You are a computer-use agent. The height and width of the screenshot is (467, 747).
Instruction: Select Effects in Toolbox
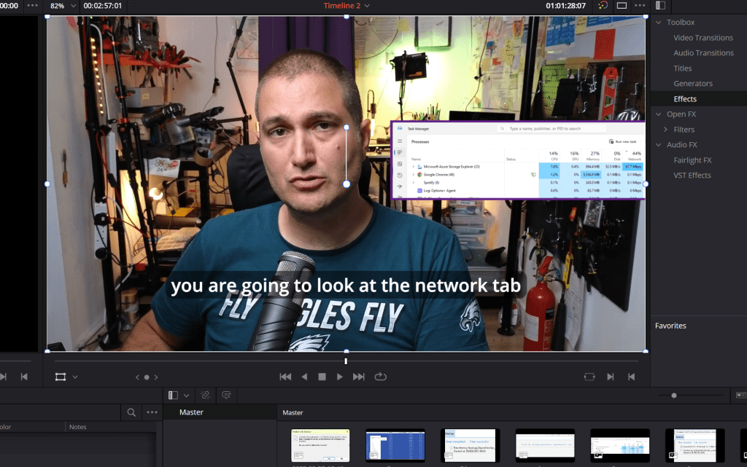click(684, 99)
